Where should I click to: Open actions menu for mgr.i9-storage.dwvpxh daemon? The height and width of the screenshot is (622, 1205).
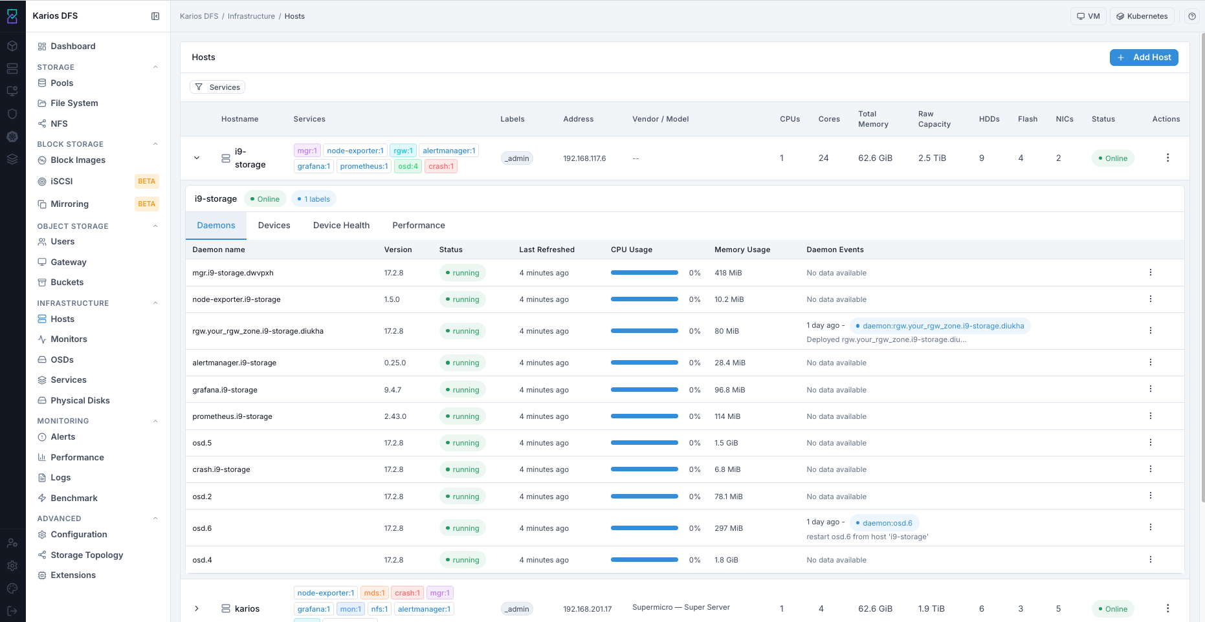(x=1151, y=272)
